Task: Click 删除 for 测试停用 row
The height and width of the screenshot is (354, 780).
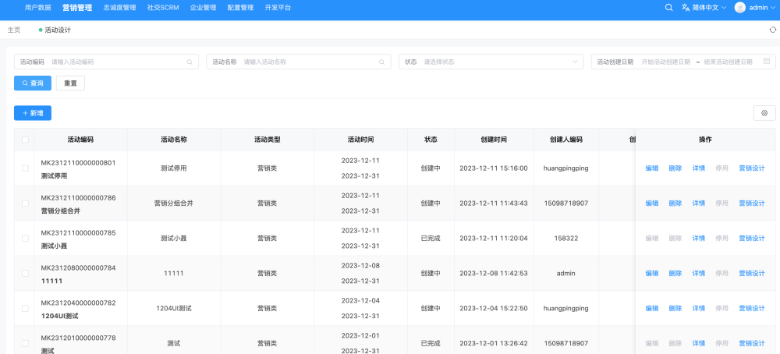Action: pyautogui.click(x=675, y=168)
